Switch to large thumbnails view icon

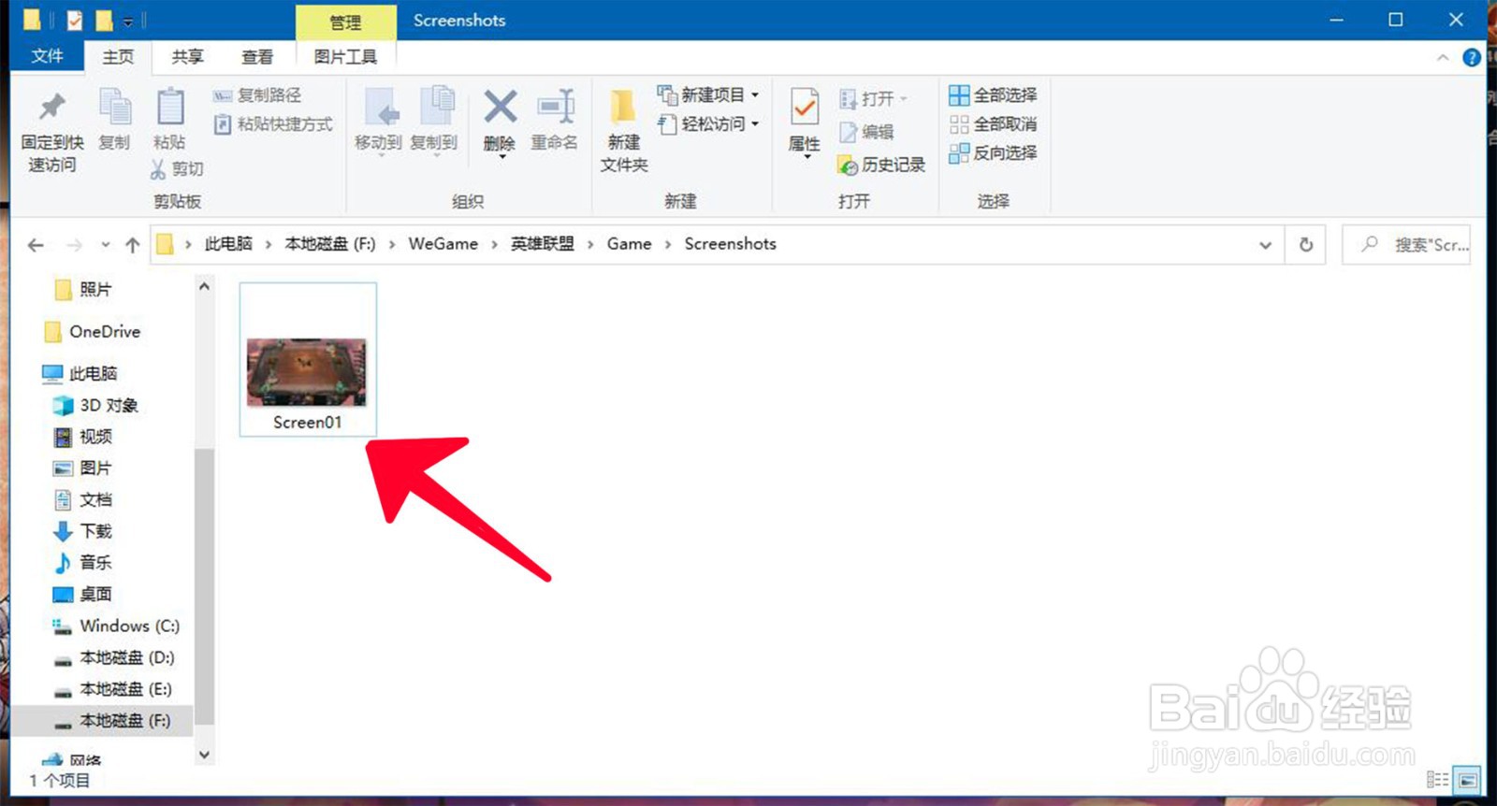point(1468,780)
